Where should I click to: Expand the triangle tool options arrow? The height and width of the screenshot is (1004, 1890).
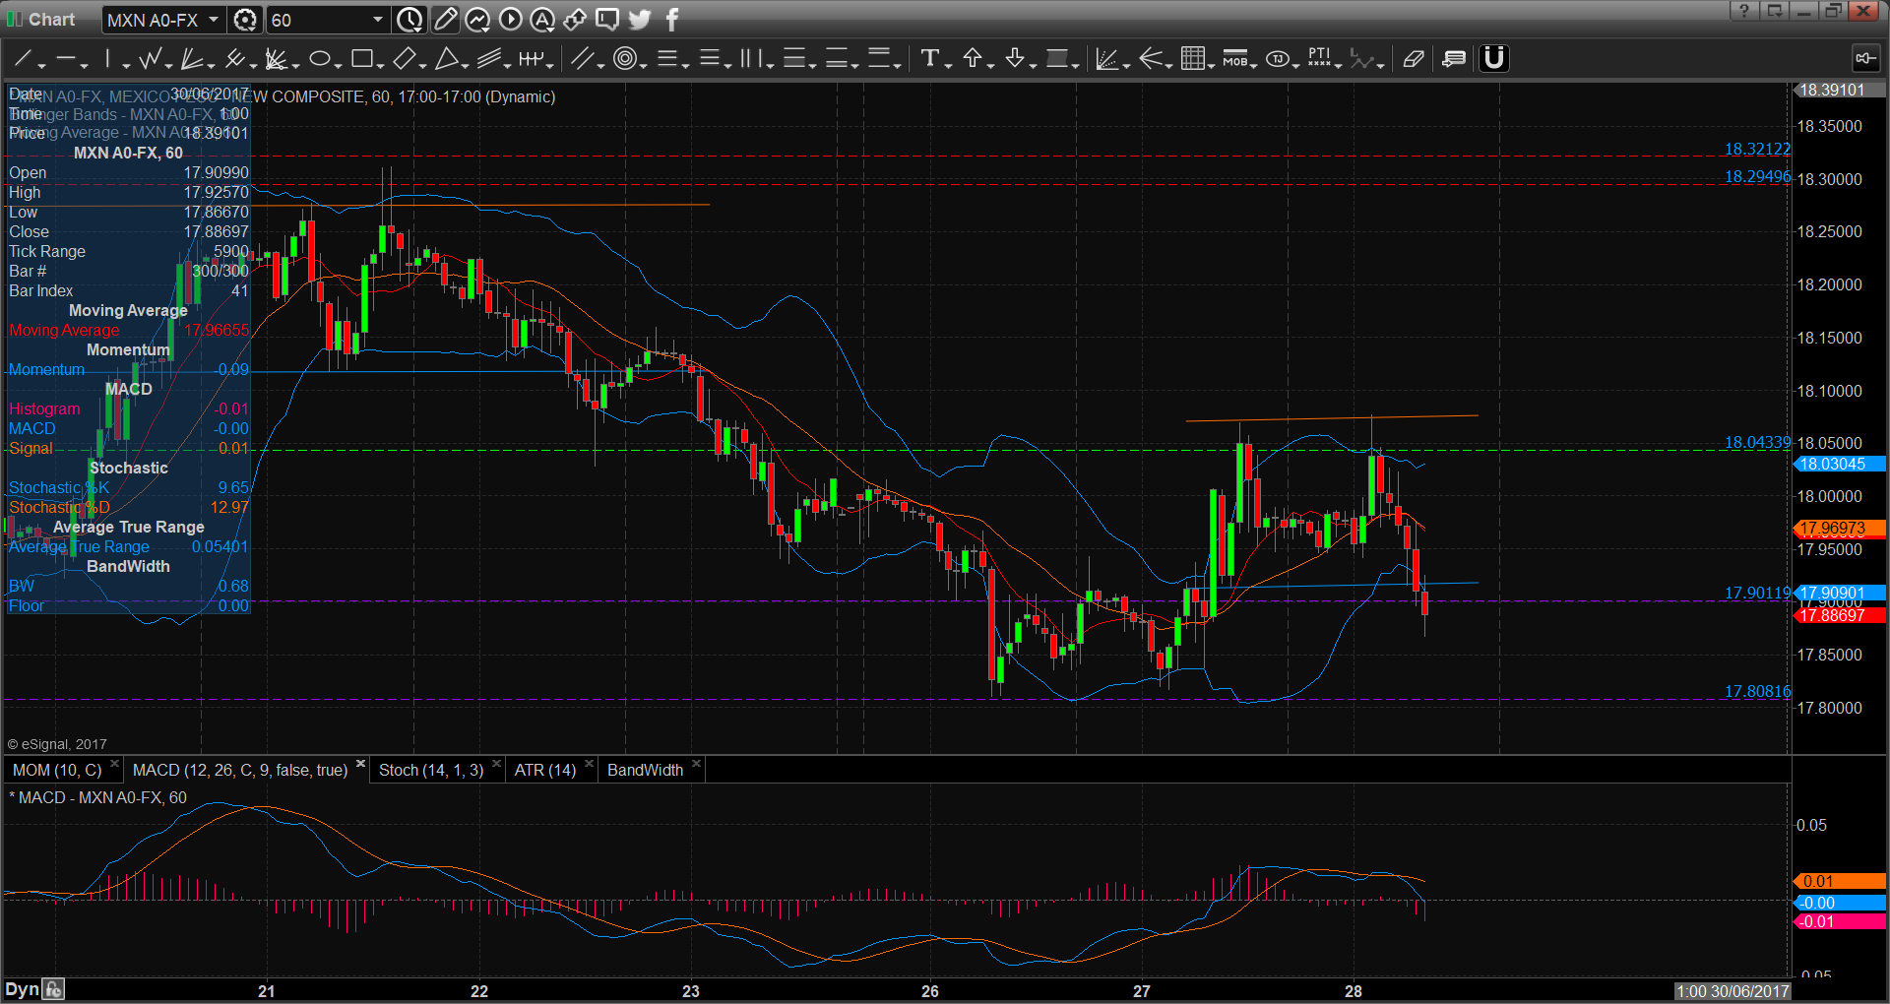(x=466, y=65)
